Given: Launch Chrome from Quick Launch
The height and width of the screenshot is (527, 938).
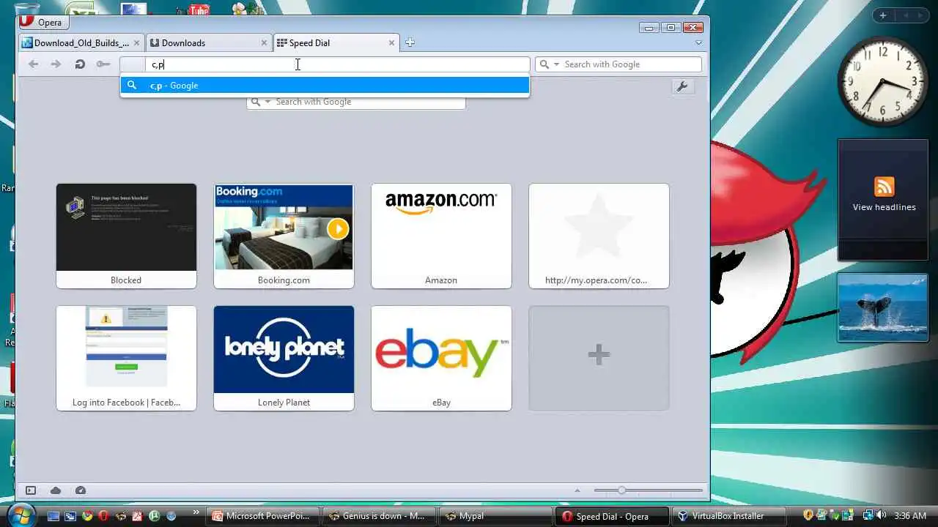Looking at the screenshot, I should [x=87, y=516].
